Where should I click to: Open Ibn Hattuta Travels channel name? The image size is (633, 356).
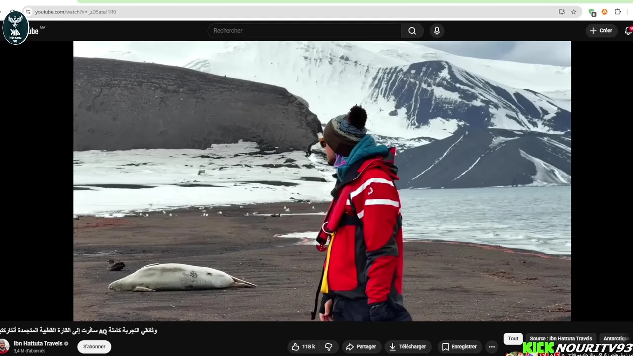click(x=38, y=343)
